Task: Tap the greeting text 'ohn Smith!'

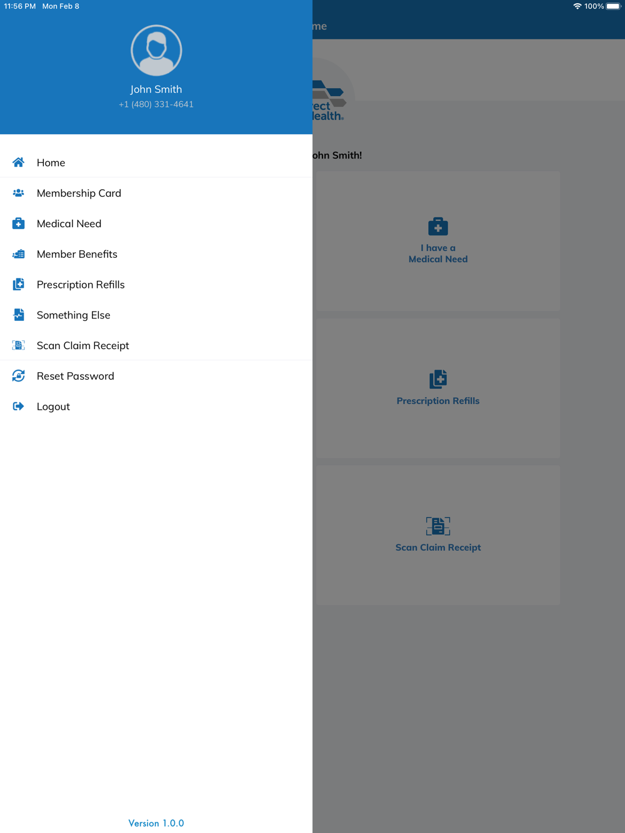Action: 337,155
